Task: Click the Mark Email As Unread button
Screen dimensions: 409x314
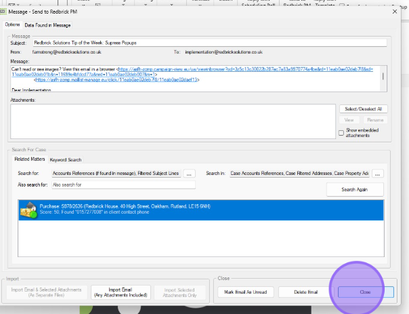Action: 246,292
